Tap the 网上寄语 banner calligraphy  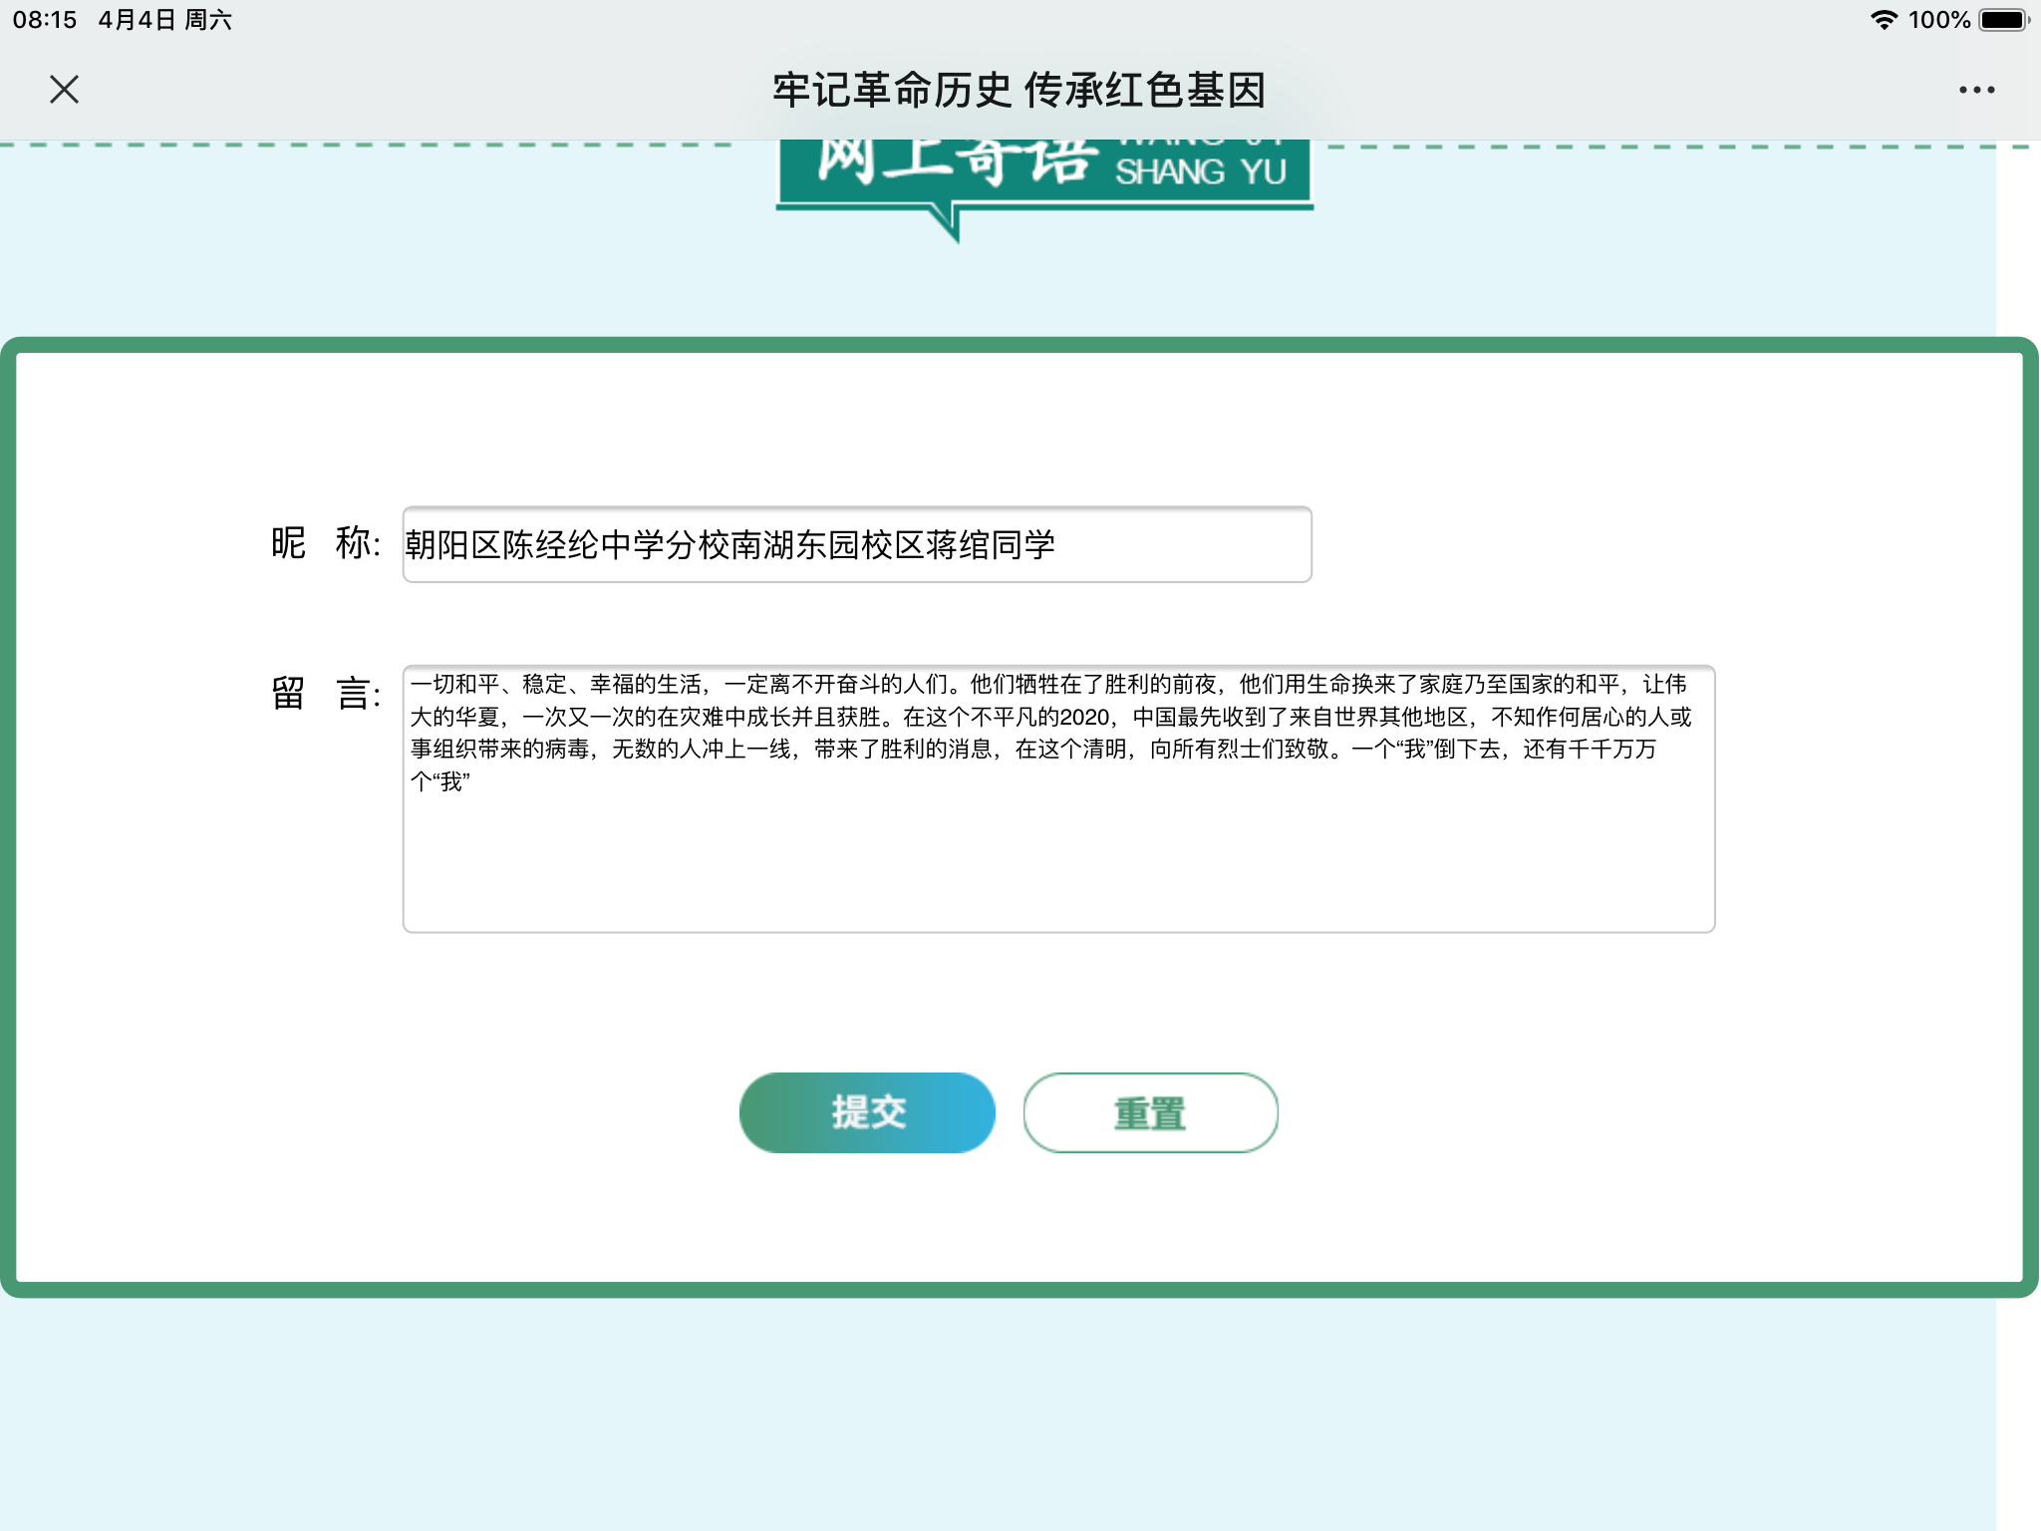(x=957, y=164)
